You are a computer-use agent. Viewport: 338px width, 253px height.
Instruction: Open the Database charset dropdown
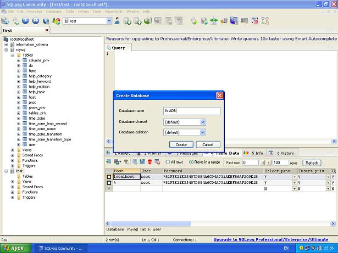pyautogui.click(x=203, y=122)
